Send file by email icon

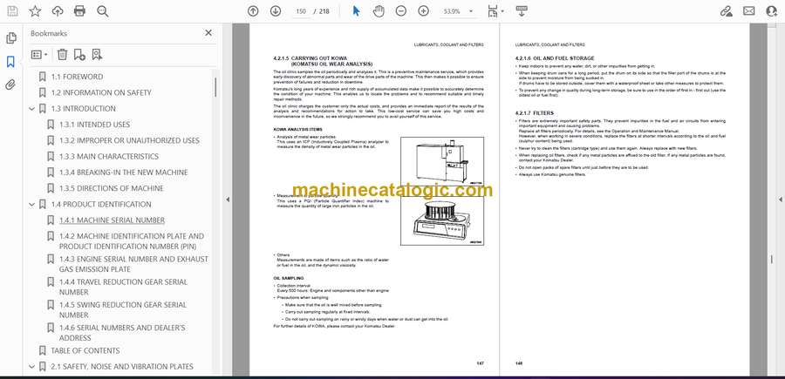749,11
